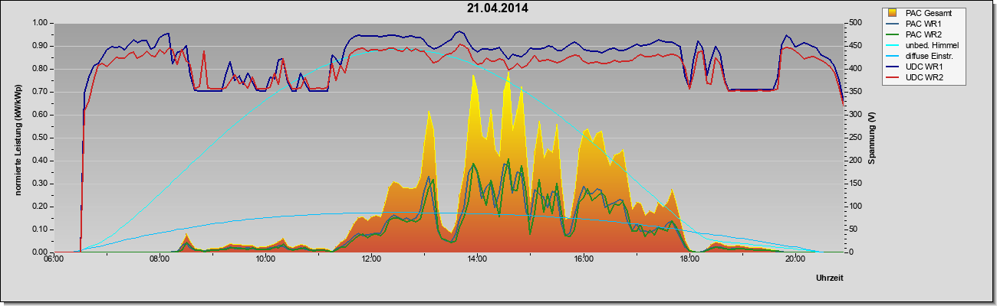Click the 18:00 time tick label
This screenshot has width=997, height=306.
click(x=689, y=260)
